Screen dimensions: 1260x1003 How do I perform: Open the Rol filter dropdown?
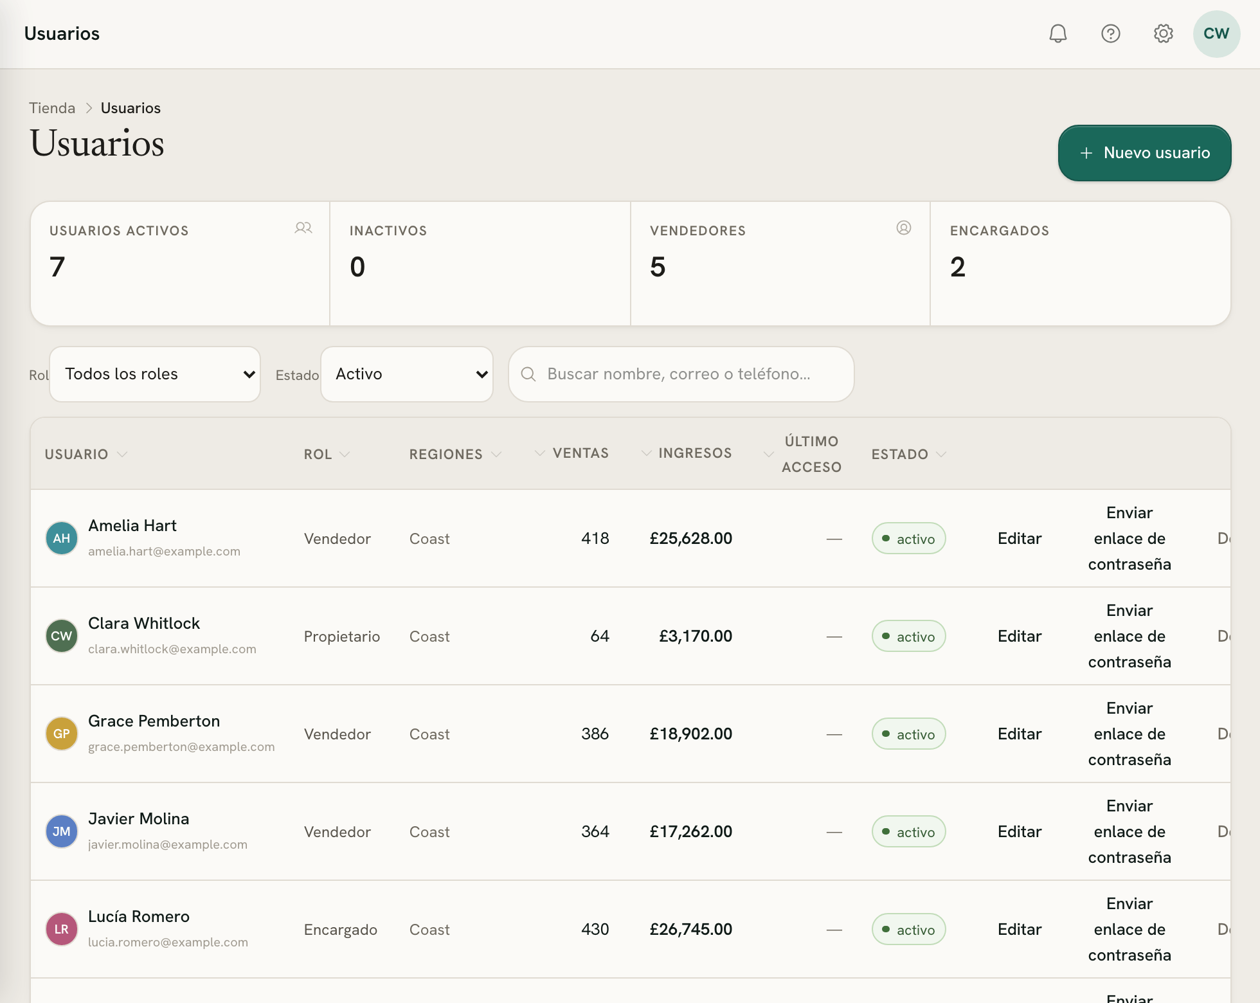[x=155, y=374]
